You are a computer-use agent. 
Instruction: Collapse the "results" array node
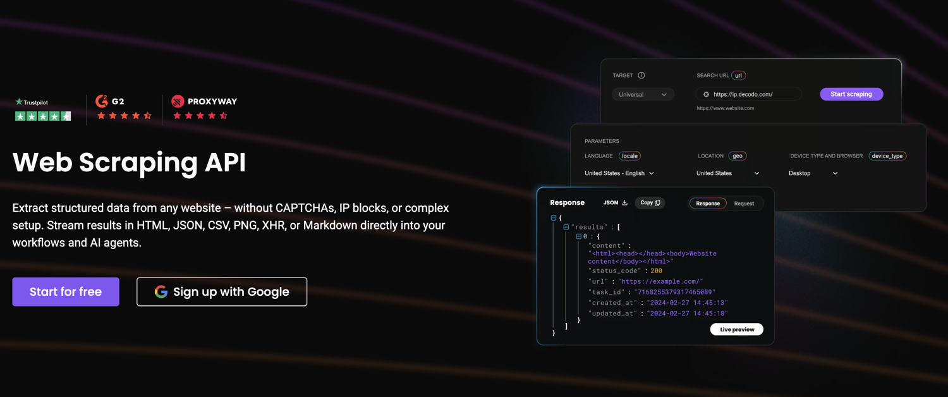tap(566, 227)
